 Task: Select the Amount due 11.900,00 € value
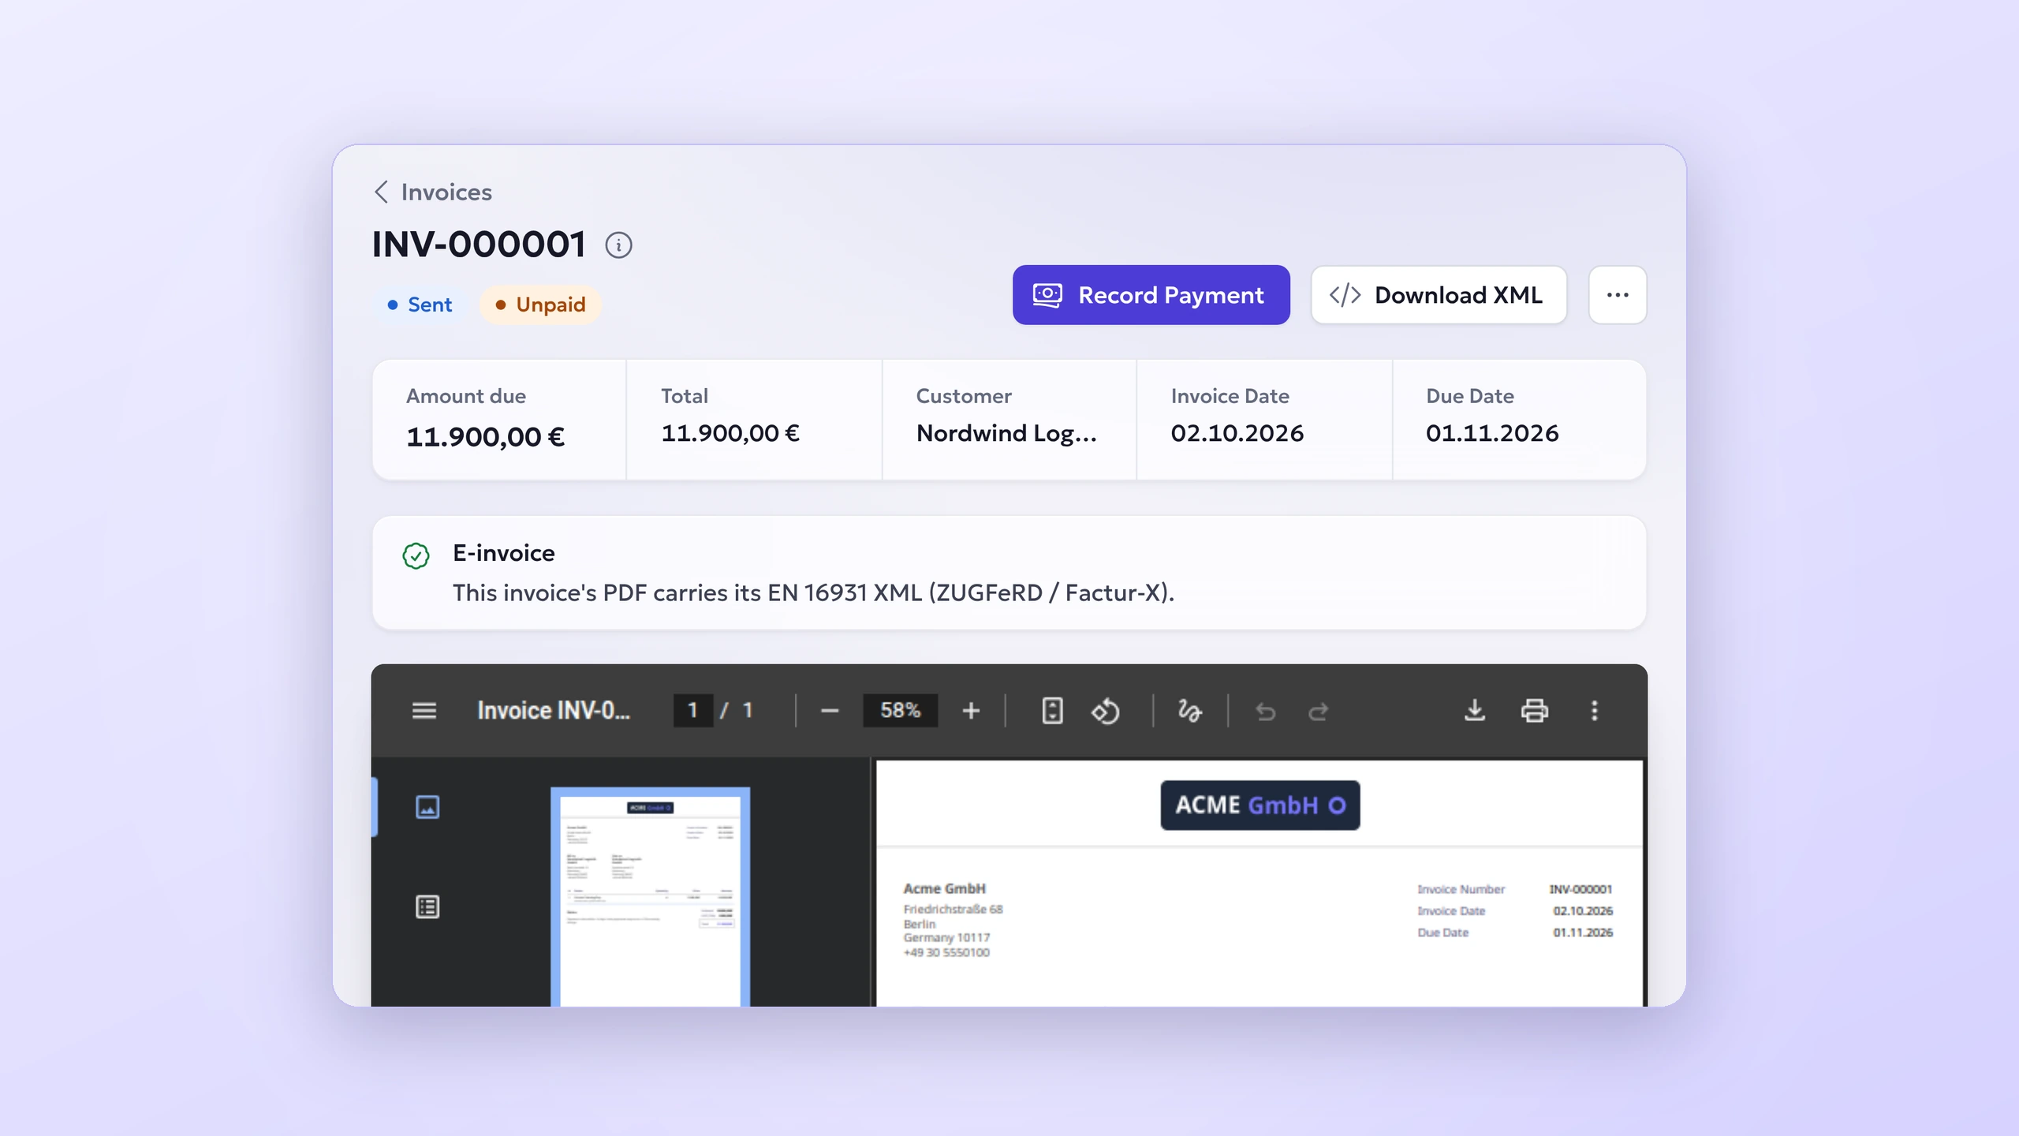[x=485, y=437]
